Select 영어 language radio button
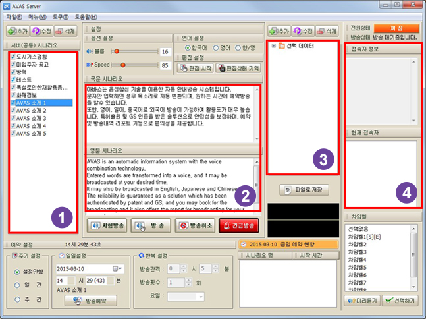This screenshot has height=319, width=426. (x=216, y=48)
